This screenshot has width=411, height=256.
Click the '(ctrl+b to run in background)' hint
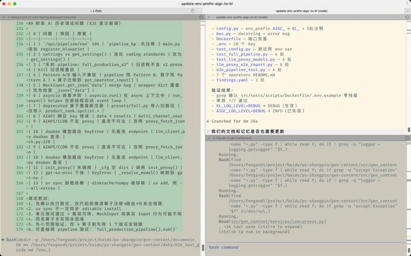[254, 232]
